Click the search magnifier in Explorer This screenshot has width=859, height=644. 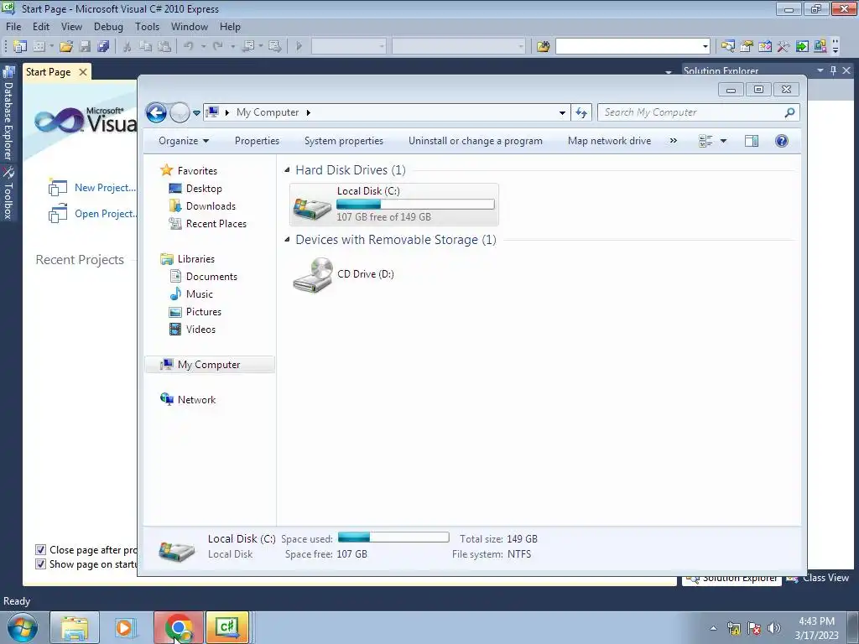point(789,112)
